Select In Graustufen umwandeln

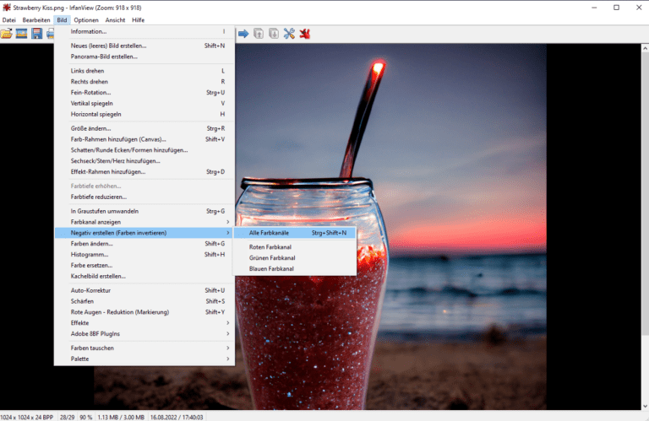pyautogui.click(x=105, y=211)
